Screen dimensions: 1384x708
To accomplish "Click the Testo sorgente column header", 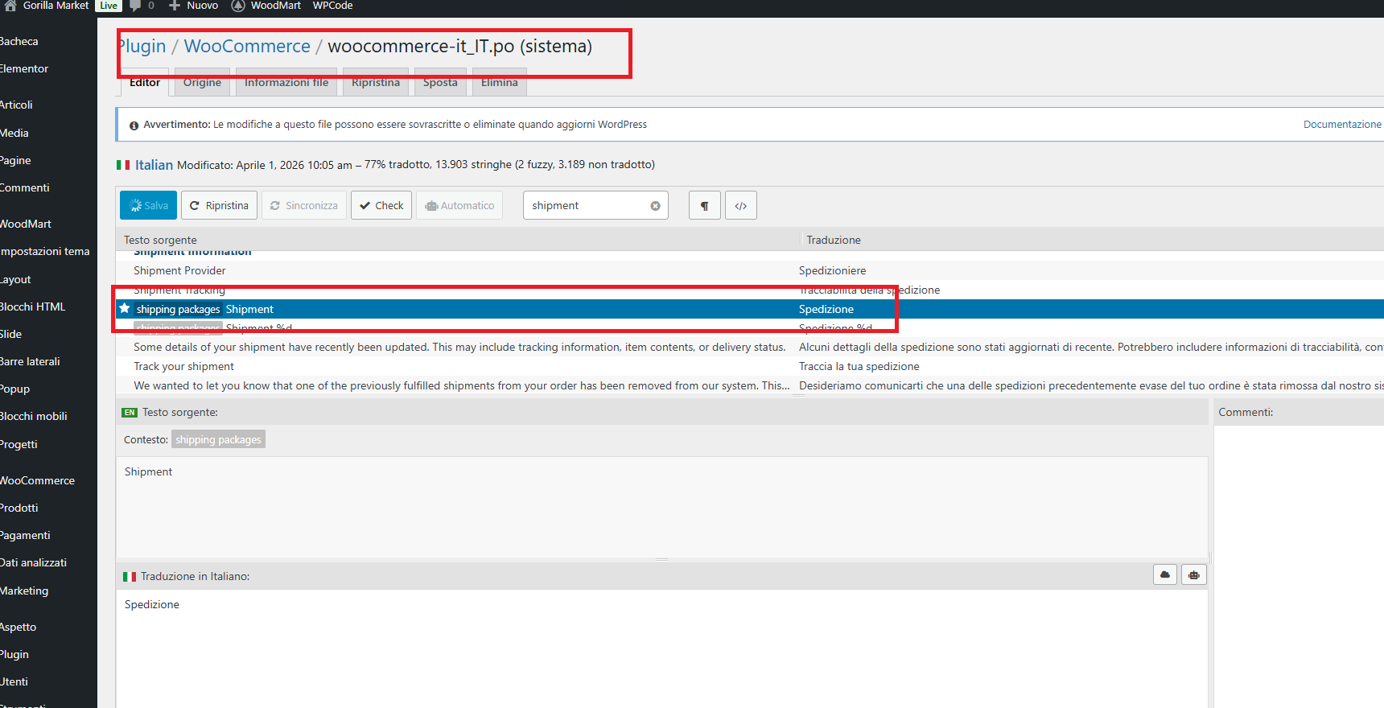I will [160, 240].
